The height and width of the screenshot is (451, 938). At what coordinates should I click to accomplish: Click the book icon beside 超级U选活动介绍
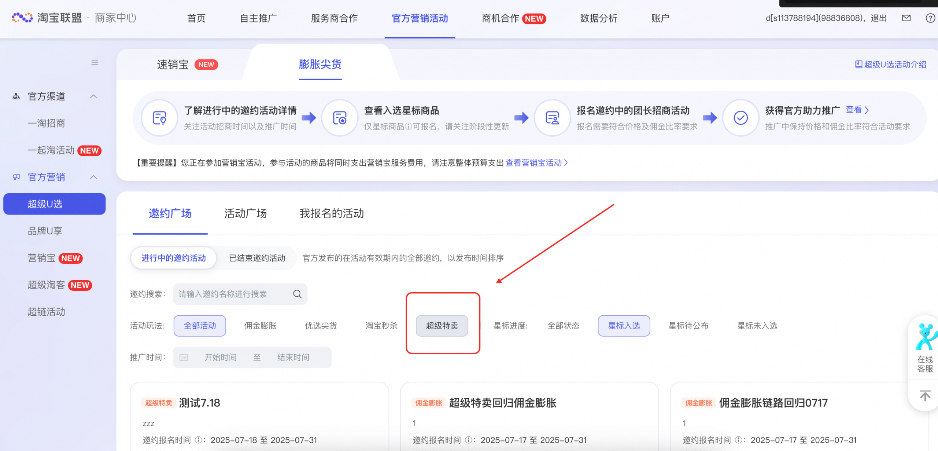[858, 65]
